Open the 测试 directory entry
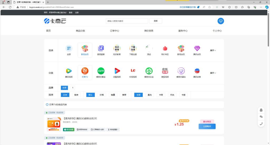Viewport: 270px width, 145px height. [149, 50]
